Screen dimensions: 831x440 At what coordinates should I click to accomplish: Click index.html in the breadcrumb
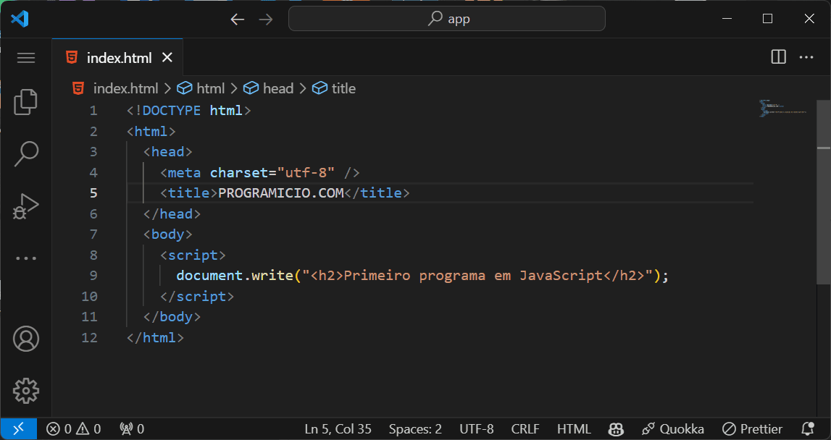(125, 88)
